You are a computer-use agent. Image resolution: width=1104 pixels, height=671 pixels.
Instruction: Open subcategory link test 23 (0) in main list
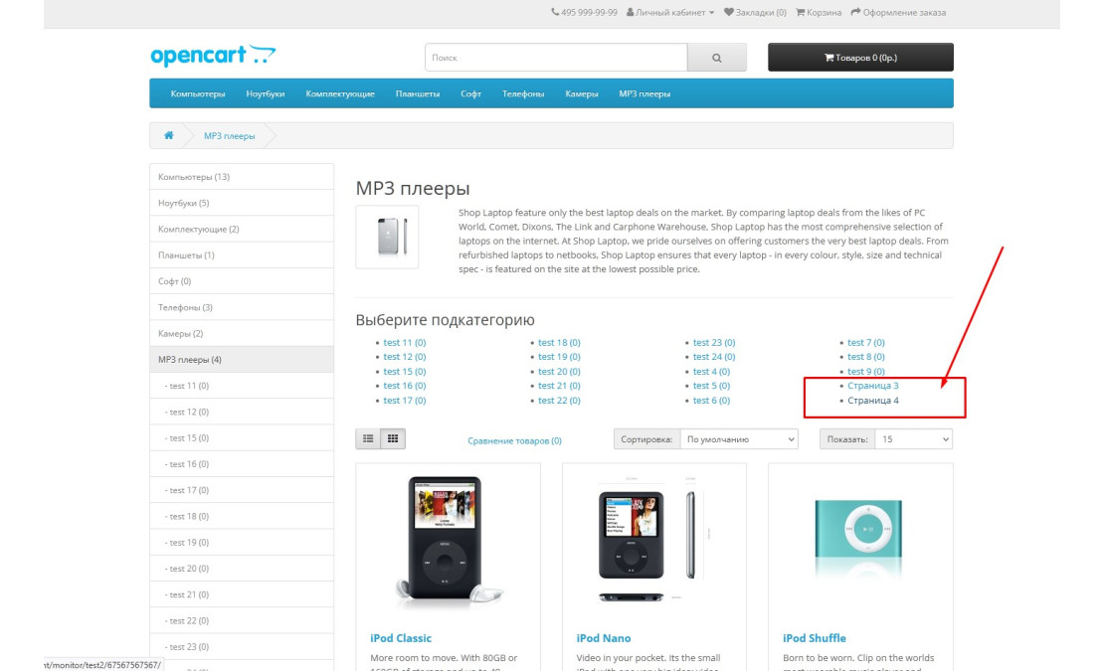[714, 343]
